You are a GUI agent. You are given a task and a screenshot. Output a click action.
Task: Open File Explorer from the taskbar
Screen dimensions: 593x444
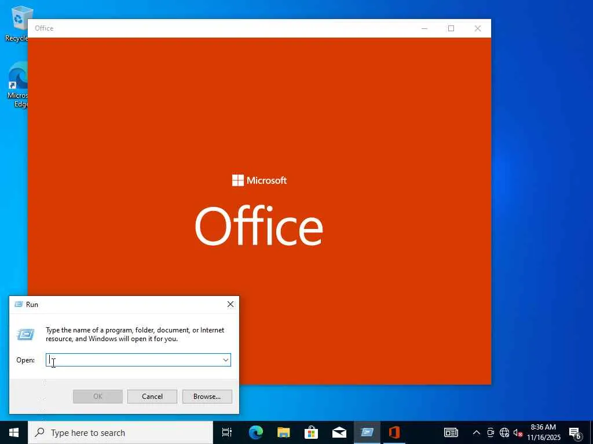click(x=284, y=432)
